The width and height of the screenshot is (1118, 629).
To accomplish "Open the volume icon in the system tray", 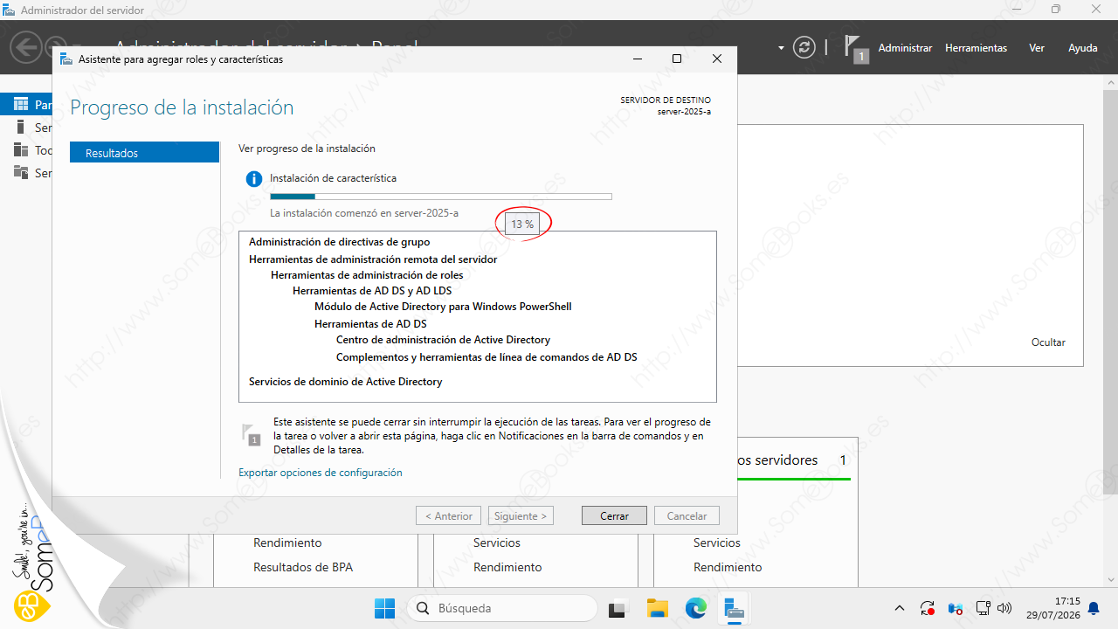I will coord(1004,608).
